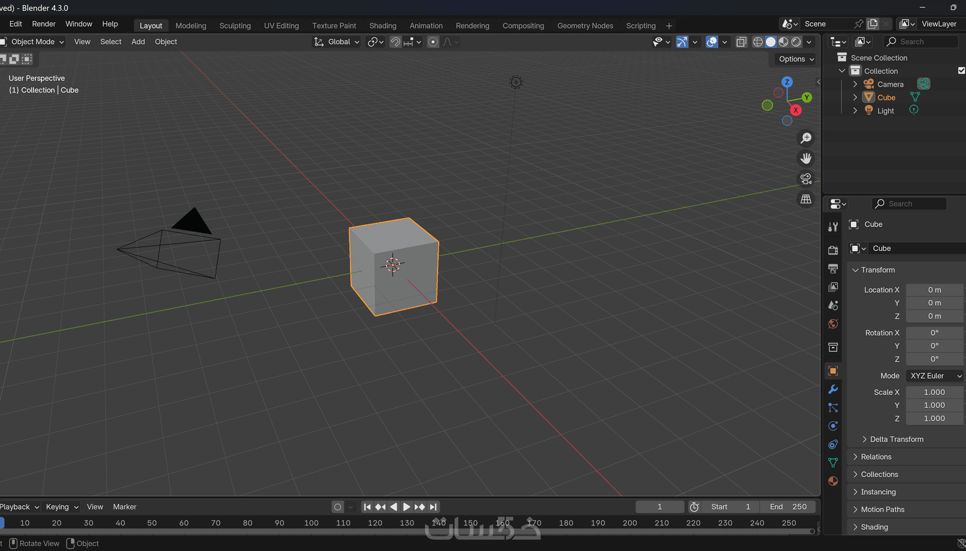Open the Output properties tab
Image resolution: width=966 pixels, height=551 pixels.
pyautogui.click(x=833, y=269)
